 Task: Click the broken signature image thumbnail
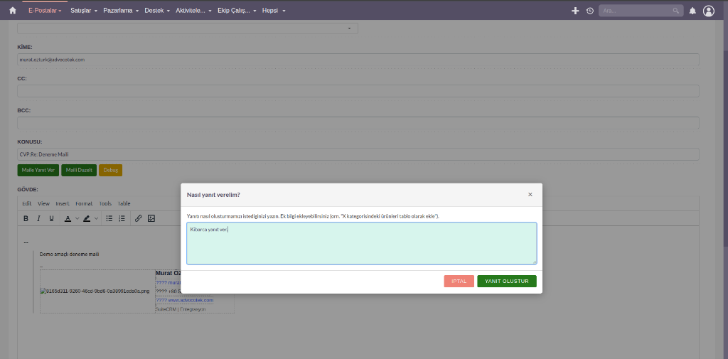[x=95, y=291]
